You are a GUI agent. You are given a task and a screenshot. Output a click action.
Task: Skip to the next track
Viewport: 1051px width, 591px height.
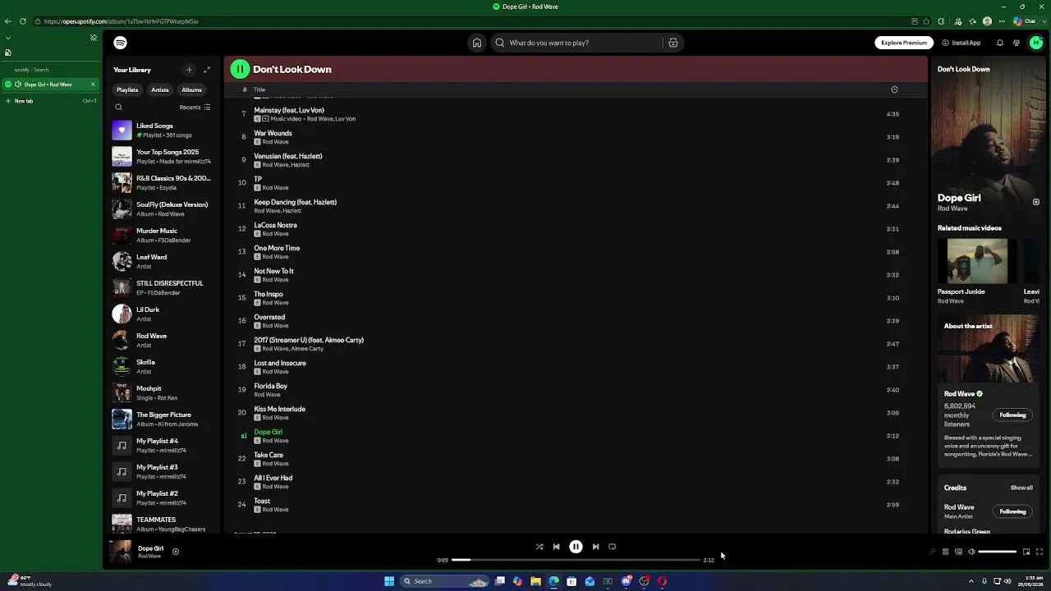point(595,547)
